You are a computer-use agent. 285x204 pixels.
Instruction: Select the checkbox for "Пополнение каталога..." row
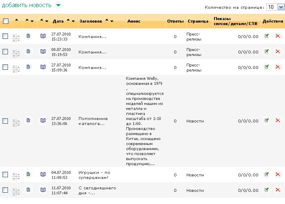point(5,121)
